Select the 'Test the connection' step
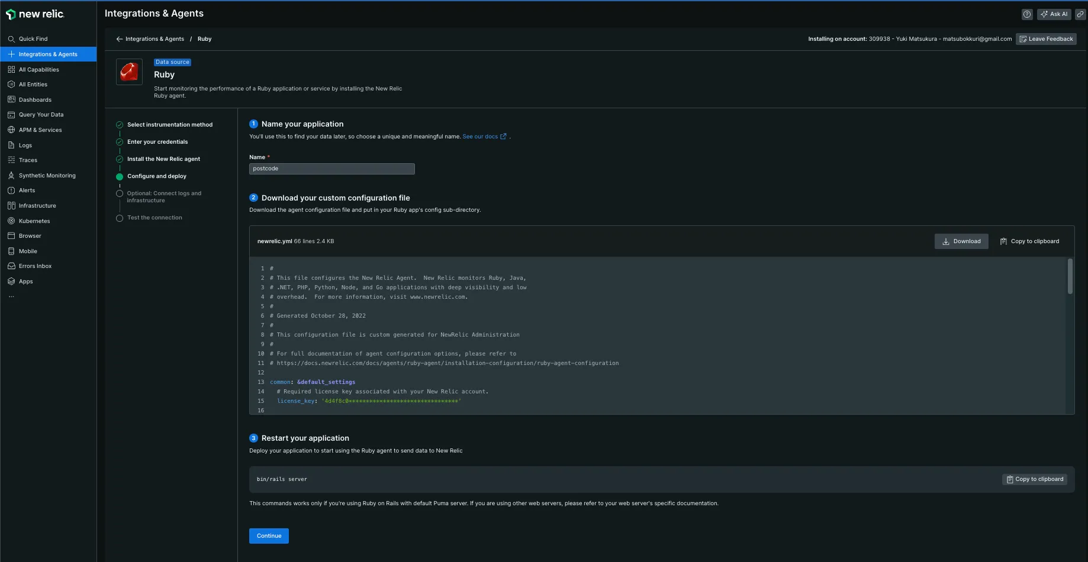The width and height of the screenshot is (1088, 562). [154, 218]
